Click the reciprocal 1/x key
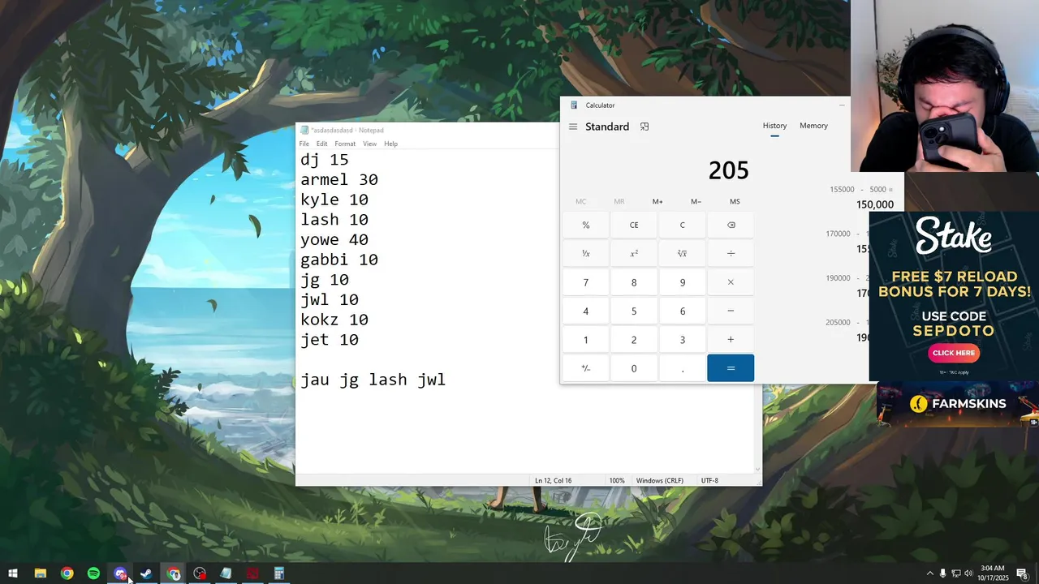The height and width of the screenshot is (584, 1039). 586,254
